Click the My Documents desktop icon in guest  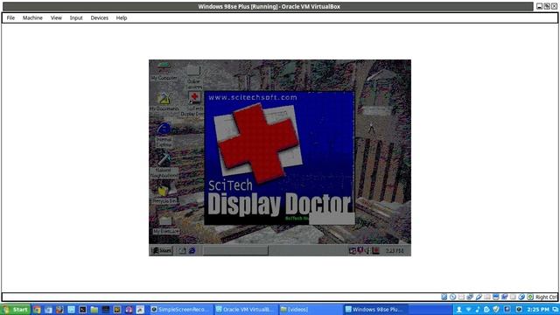(x=164, y=101)
